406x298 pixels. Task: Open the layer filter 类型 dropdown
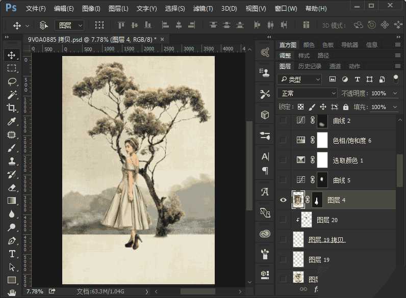point(299,79)
